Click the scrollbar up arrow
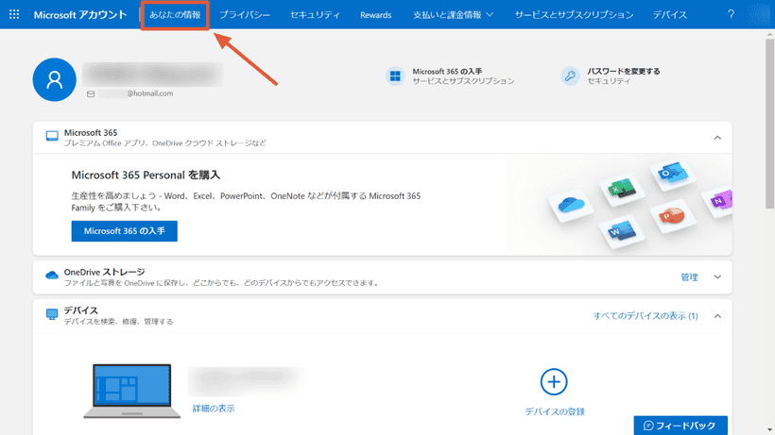 770,34
